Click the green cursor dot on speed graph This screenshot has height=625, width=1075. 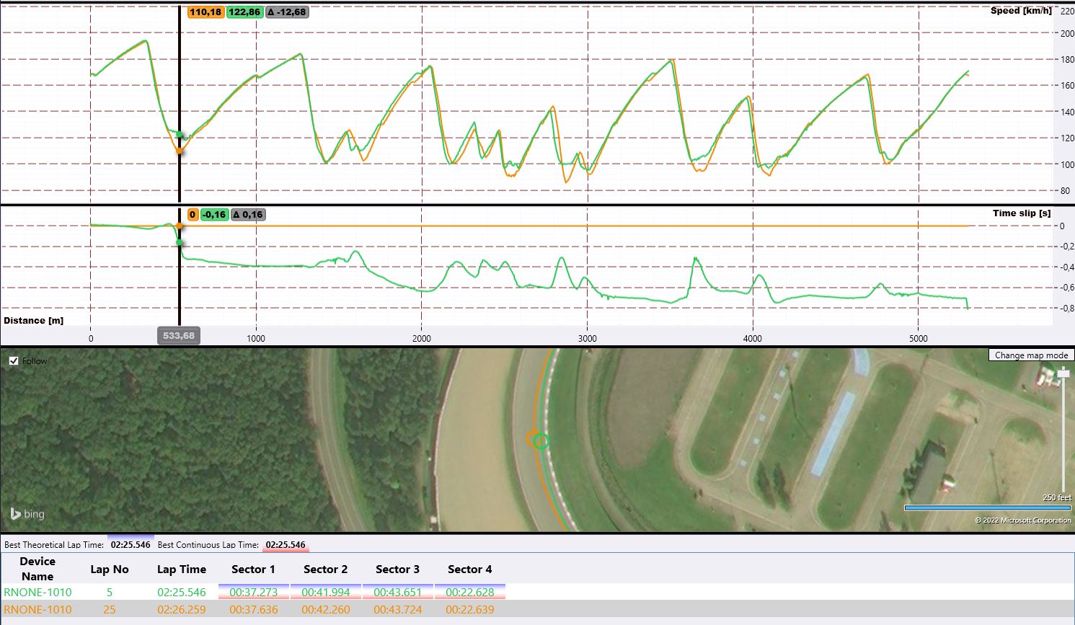[180, 134]
